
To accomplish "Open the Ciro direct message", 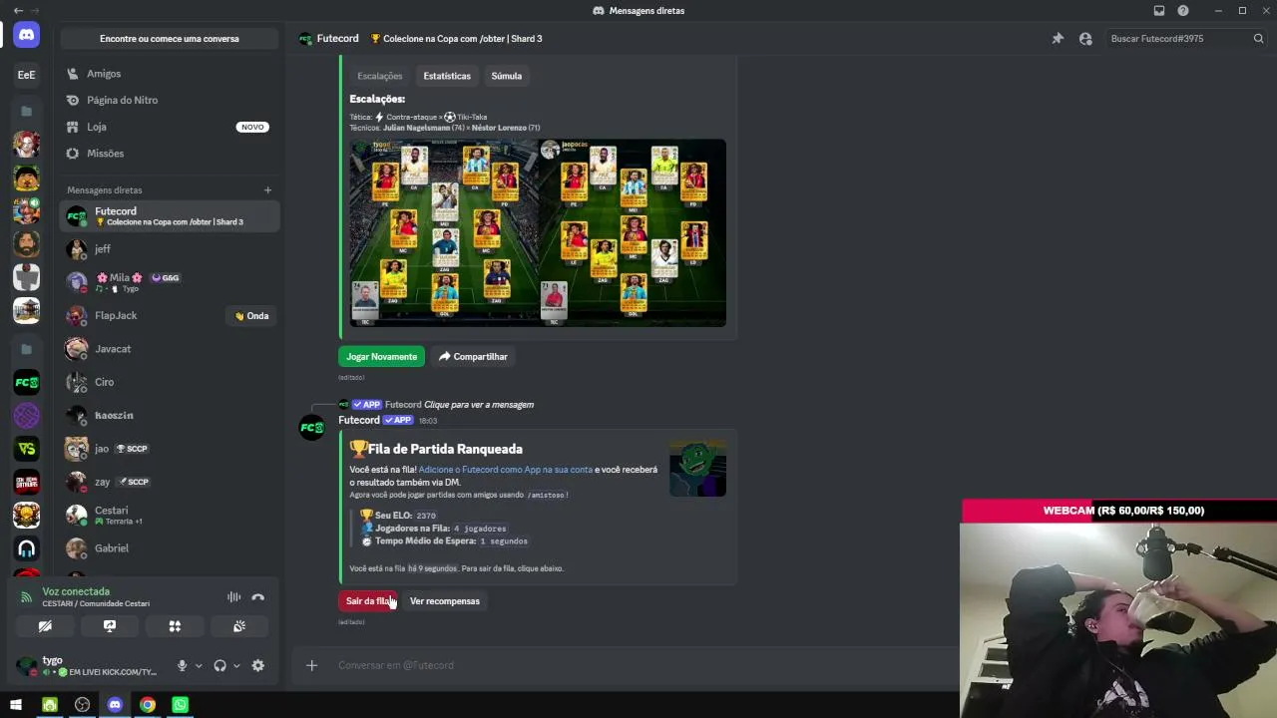I will [170, 382].
